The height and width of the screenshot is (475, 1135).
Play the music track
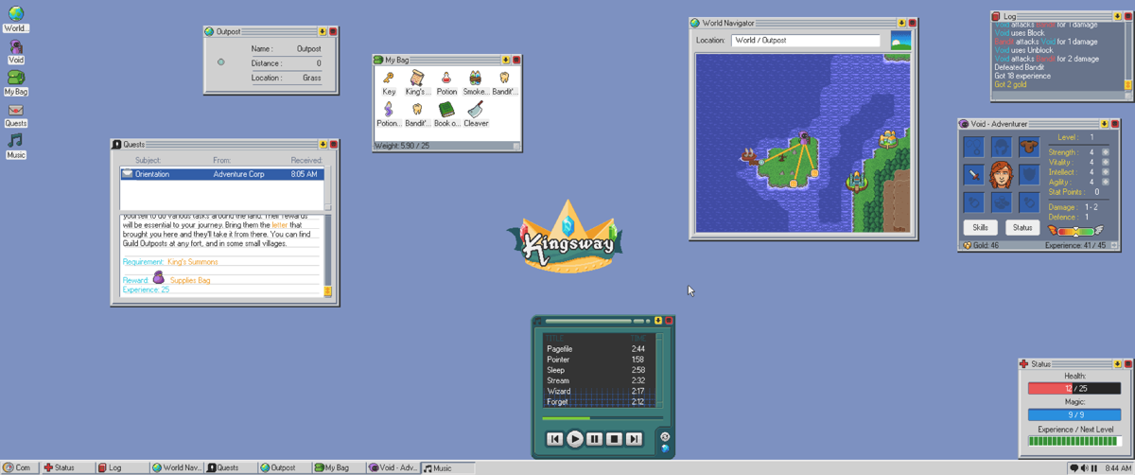click(574, 439)
